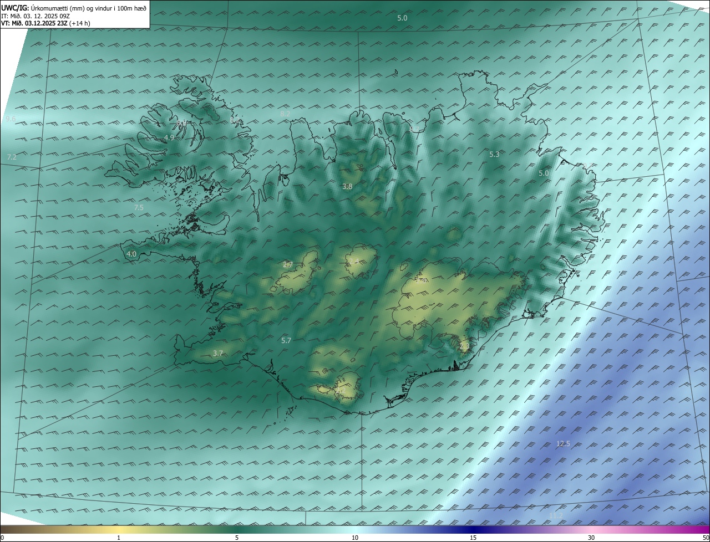
Task: Click the 5.0 value over the northern sea
Action: click(x=402, y=18)
